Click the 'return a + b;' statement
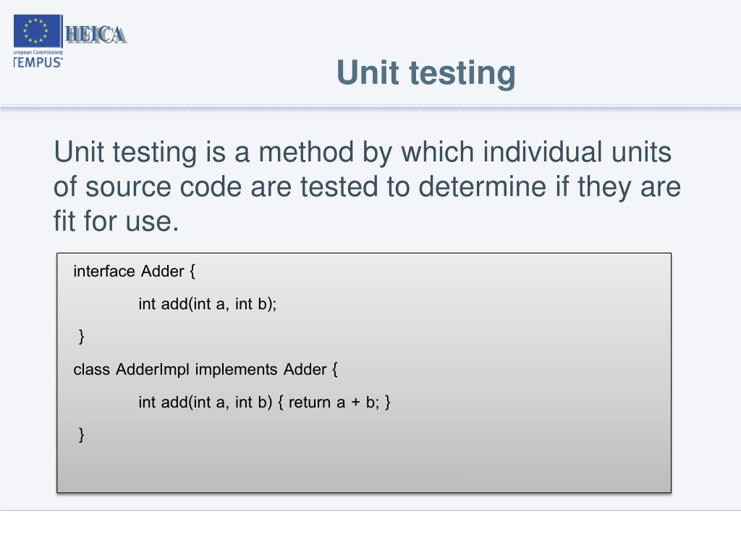Screen dimensions: 741x556 point(334,403)
